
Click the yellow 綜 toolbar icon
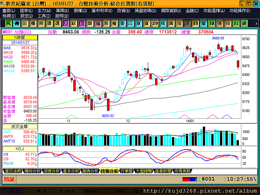74,23
